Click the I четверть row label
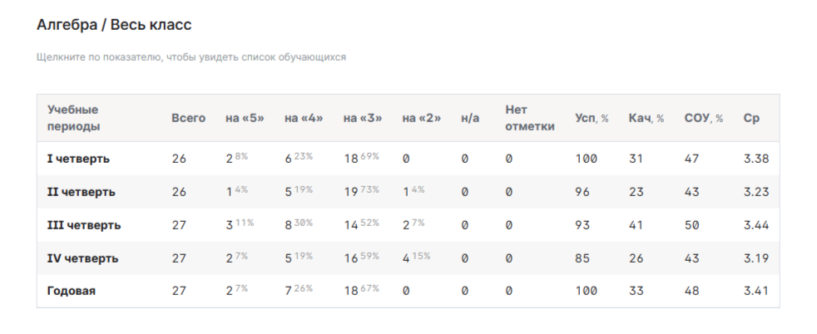This screenshot has height=334, width=817. (x=78, y=159)
